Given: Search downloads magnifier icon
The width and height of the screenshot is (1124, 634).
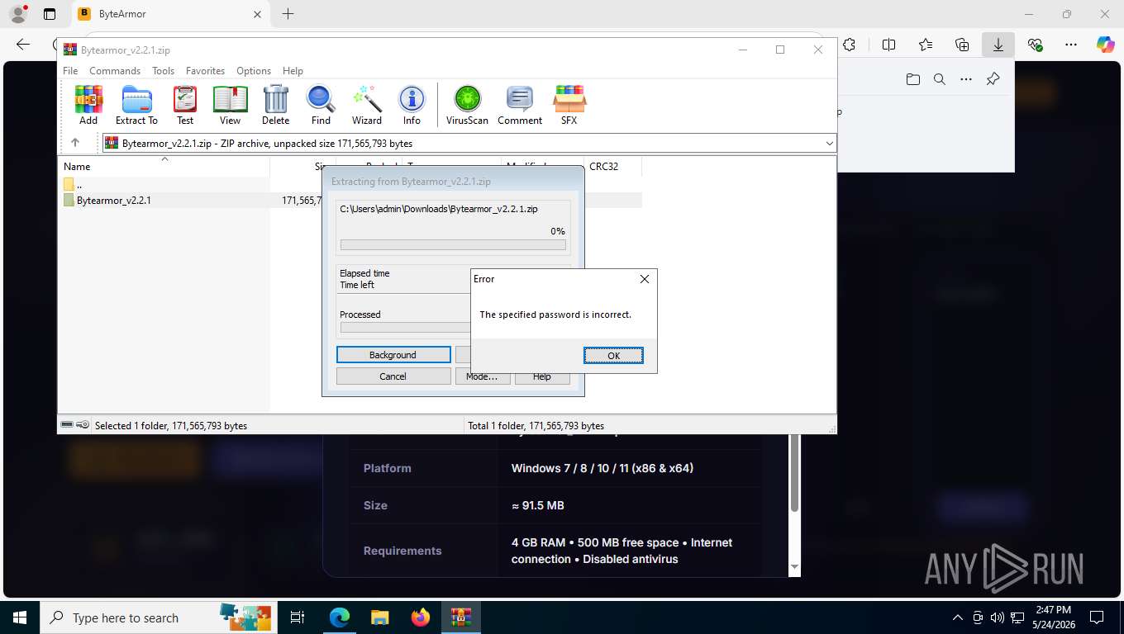Looking at the screenshot, I should coord(940,79).
